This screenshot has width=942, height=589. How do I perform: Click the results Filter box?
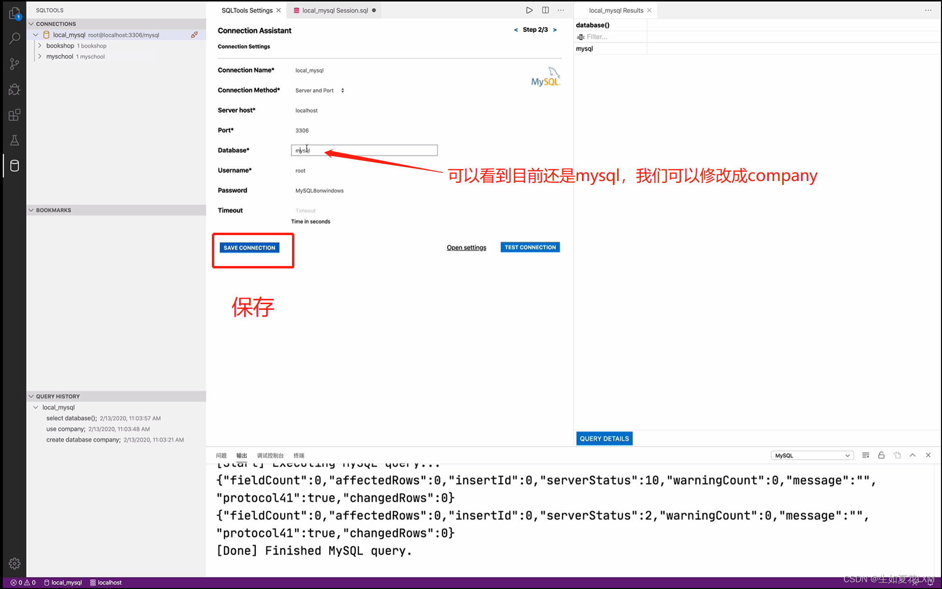pos(611,37)
